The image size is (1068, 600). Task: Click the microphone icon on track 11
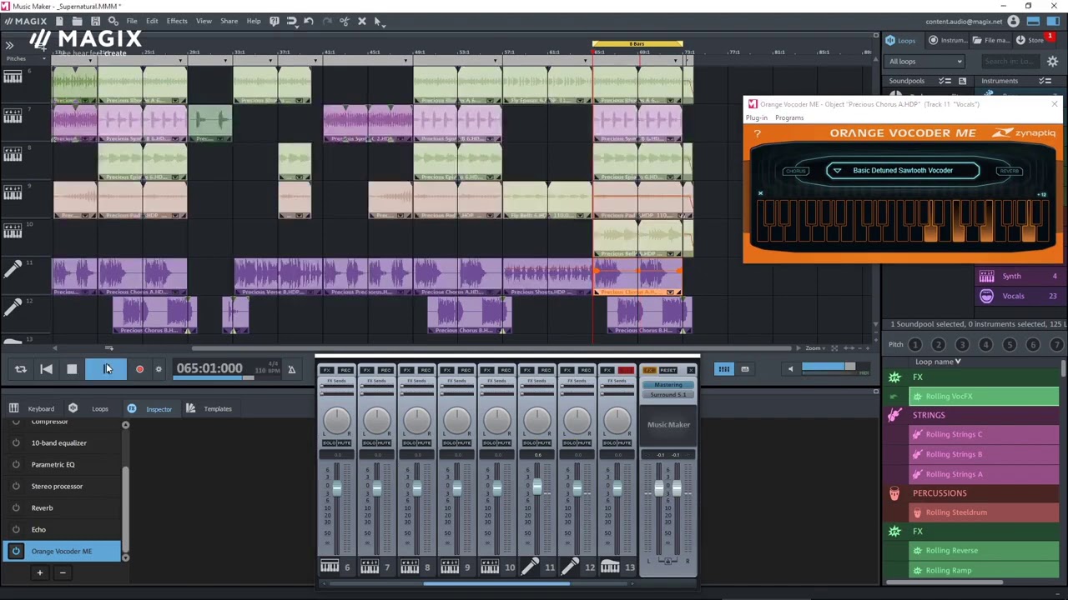coord(13,269)
